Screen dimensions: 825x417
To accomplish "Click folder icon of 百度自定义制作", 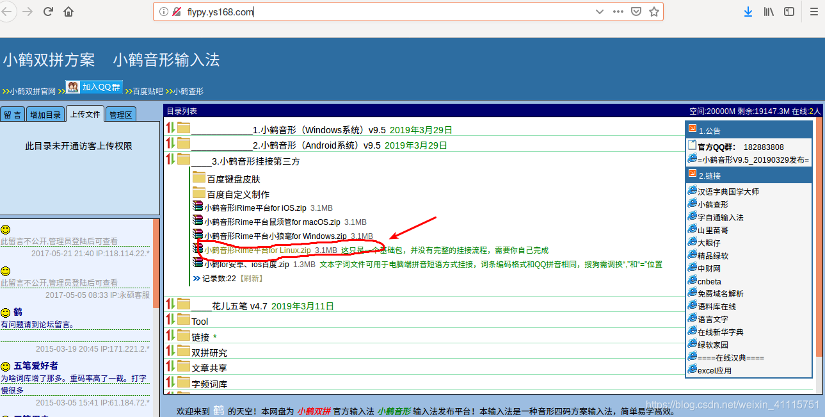I will tap(198, 193).
